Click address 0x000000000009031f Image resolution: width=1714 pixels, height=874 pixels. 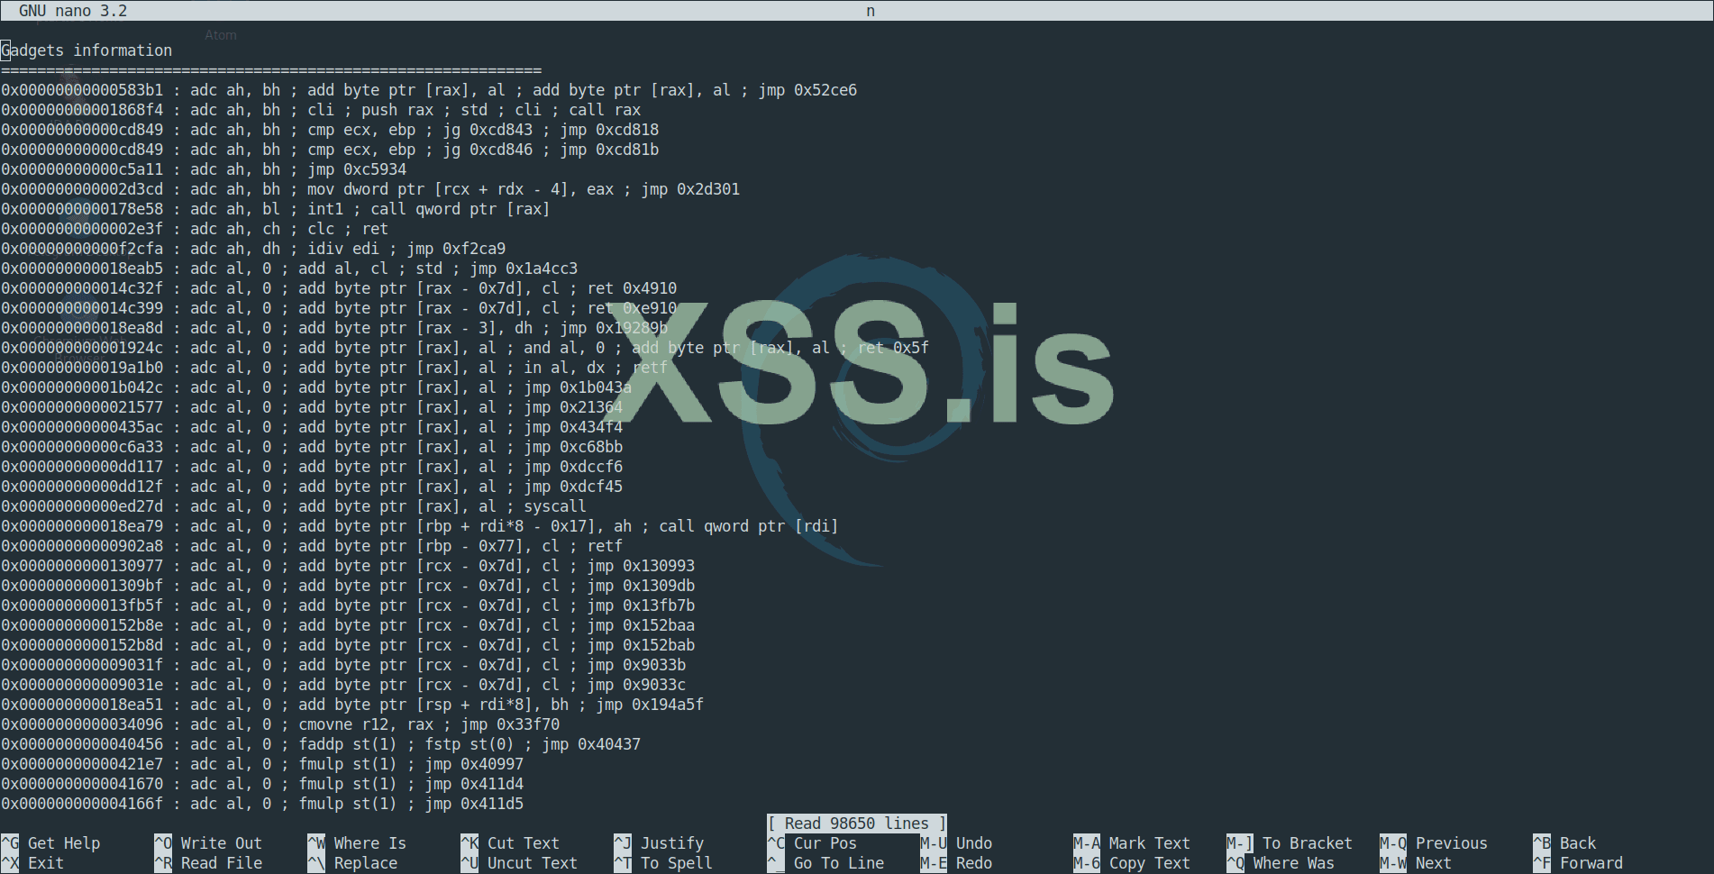(x=82, y=665)
